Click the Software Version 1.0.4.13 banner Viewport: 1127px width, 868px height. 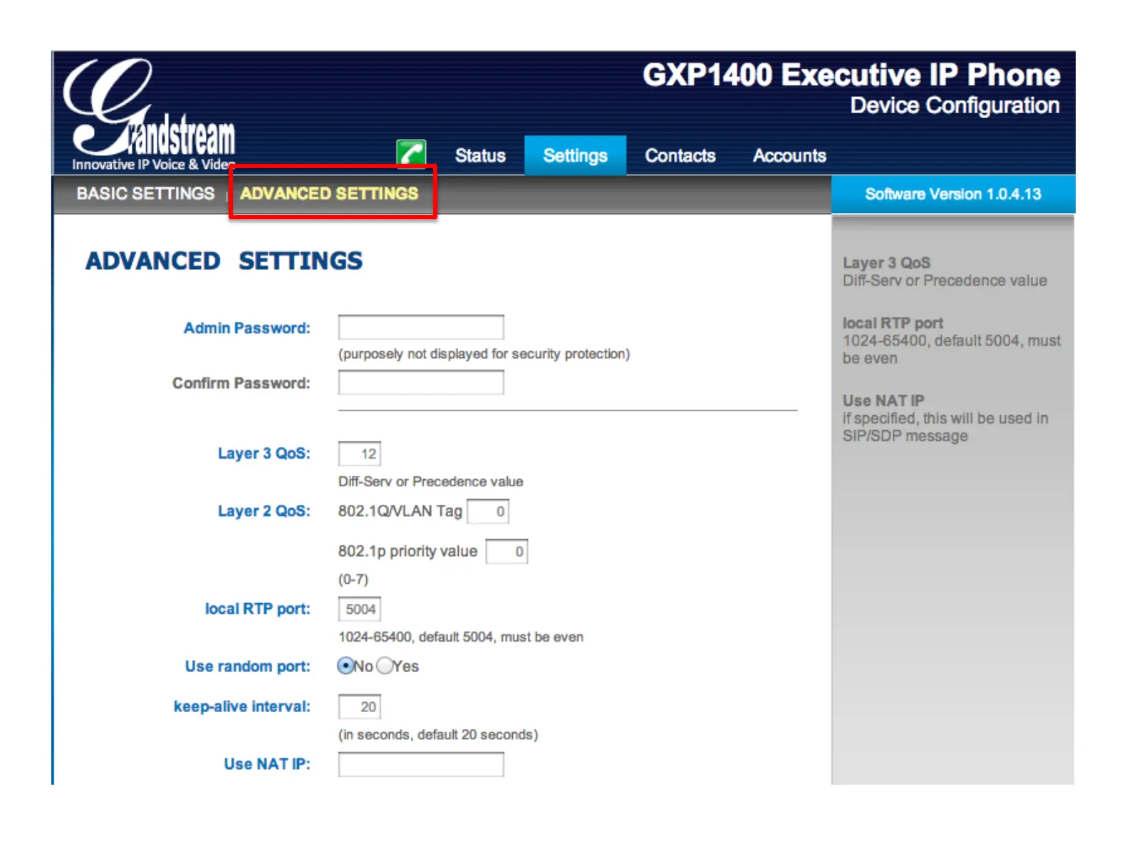(953, 194)
